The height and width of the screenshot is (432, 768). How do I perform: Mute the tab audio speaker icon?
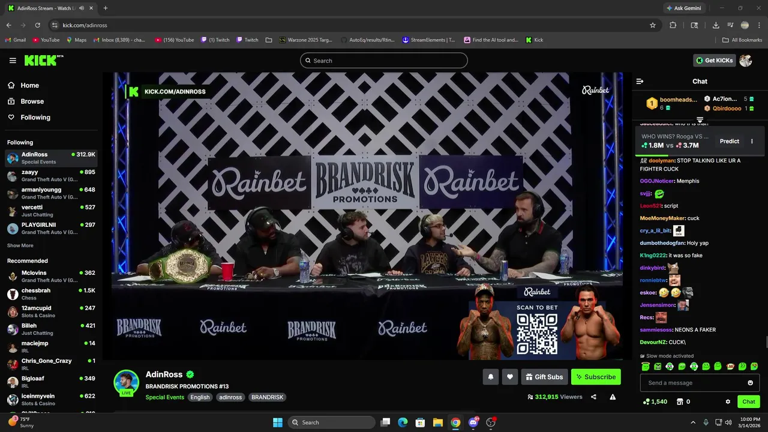82,8
